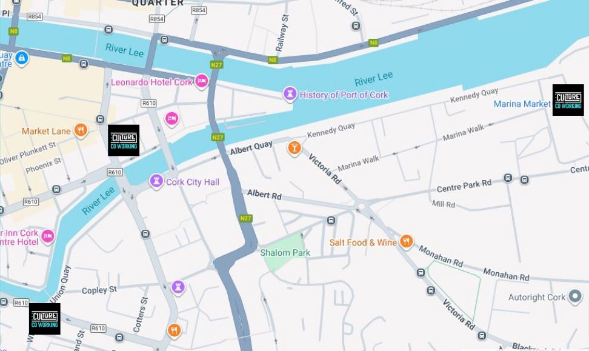This screenshot has height=351, width=589.
Task: Select the bus stop near Albert Rd junction
Action: [331, 220]
